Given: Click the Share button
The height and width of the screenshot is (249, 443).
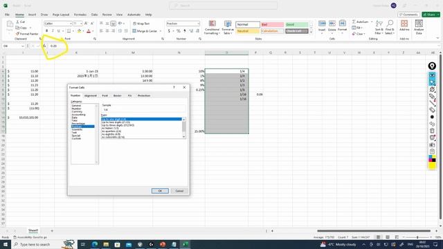Looking at the screenshot, I should pyautogui.click(x=431, y=15).
